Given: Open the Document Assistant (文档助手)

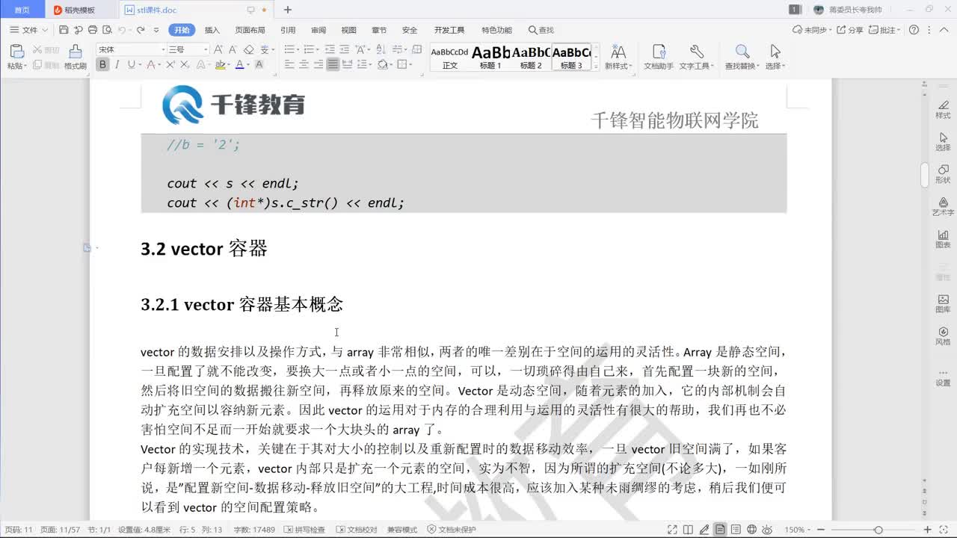Looking at the screenshot, I should [x=659, y=57].
